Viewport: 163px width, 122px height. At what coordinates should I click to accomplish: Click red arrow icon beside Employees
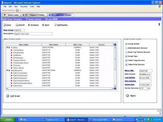12,58
